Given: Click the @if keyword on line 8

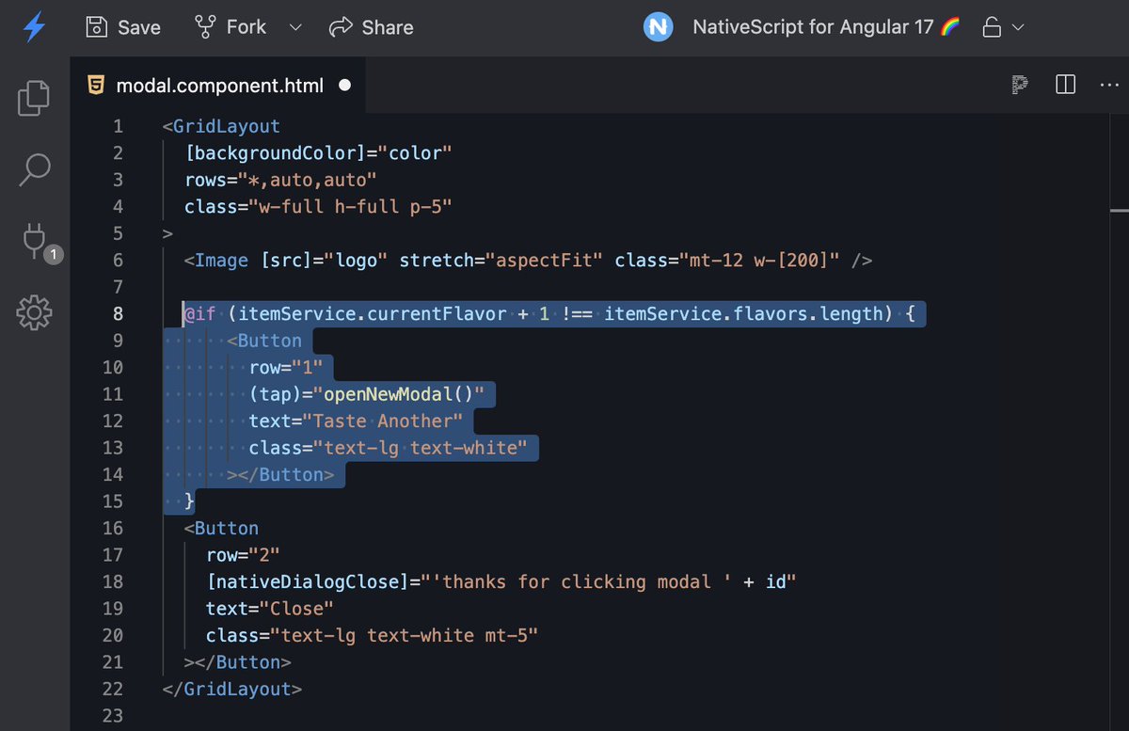Looking at the screenshot, I should [x=199, y=314].
